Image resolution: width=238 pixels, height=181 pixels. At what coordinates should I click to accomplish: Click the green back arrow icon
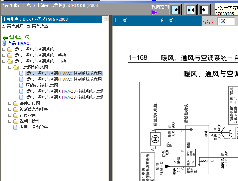(x=5, y=37)
